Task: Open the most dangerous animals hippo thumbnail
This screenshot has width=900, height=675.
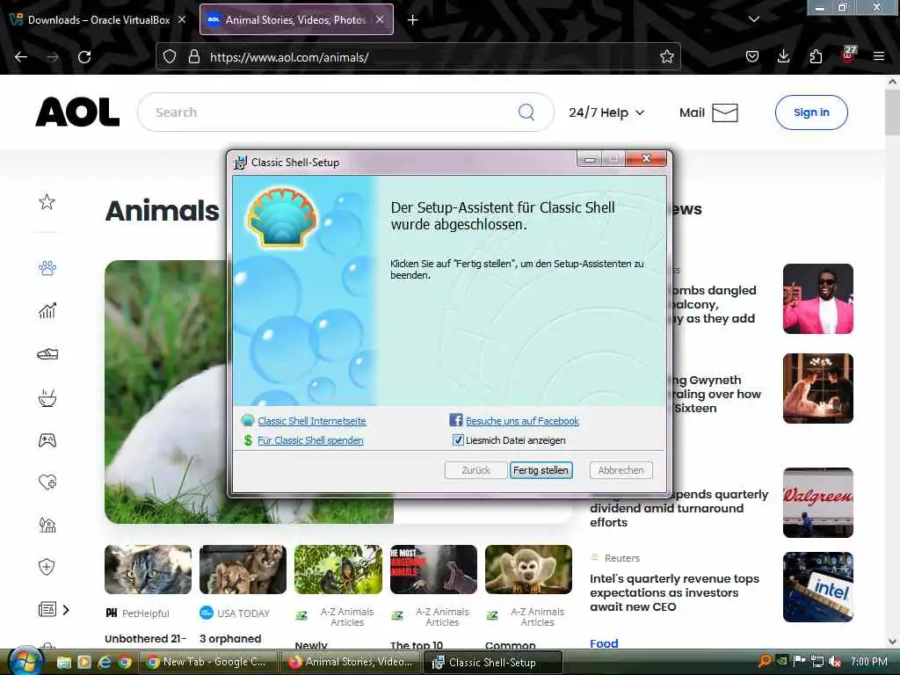Action: pos(433,570)
